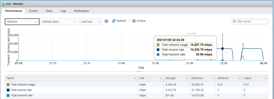Viewport: 274px width, 99px height.
Task: Open the Tasks tab
Action: click(49, 11)
